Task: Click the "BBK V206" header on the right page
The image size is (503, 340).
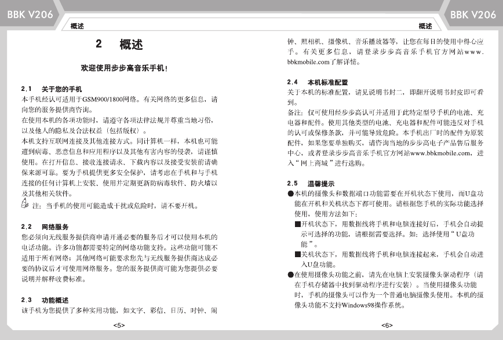Action: pos(473,14)
